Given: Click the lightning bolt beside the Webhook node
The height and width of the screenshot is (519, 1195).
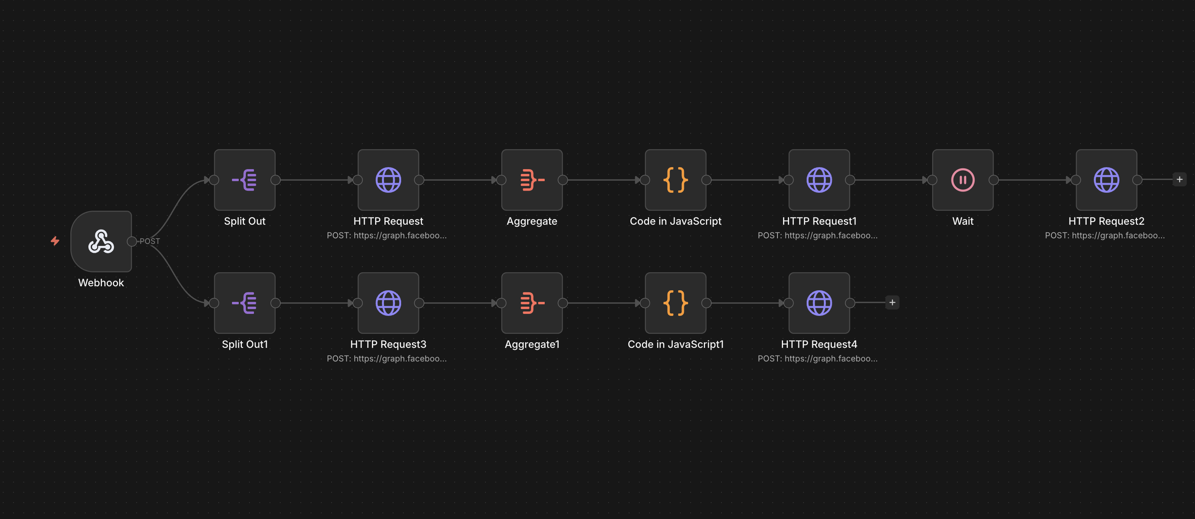Looking at the screenshot, I should 55,241.
